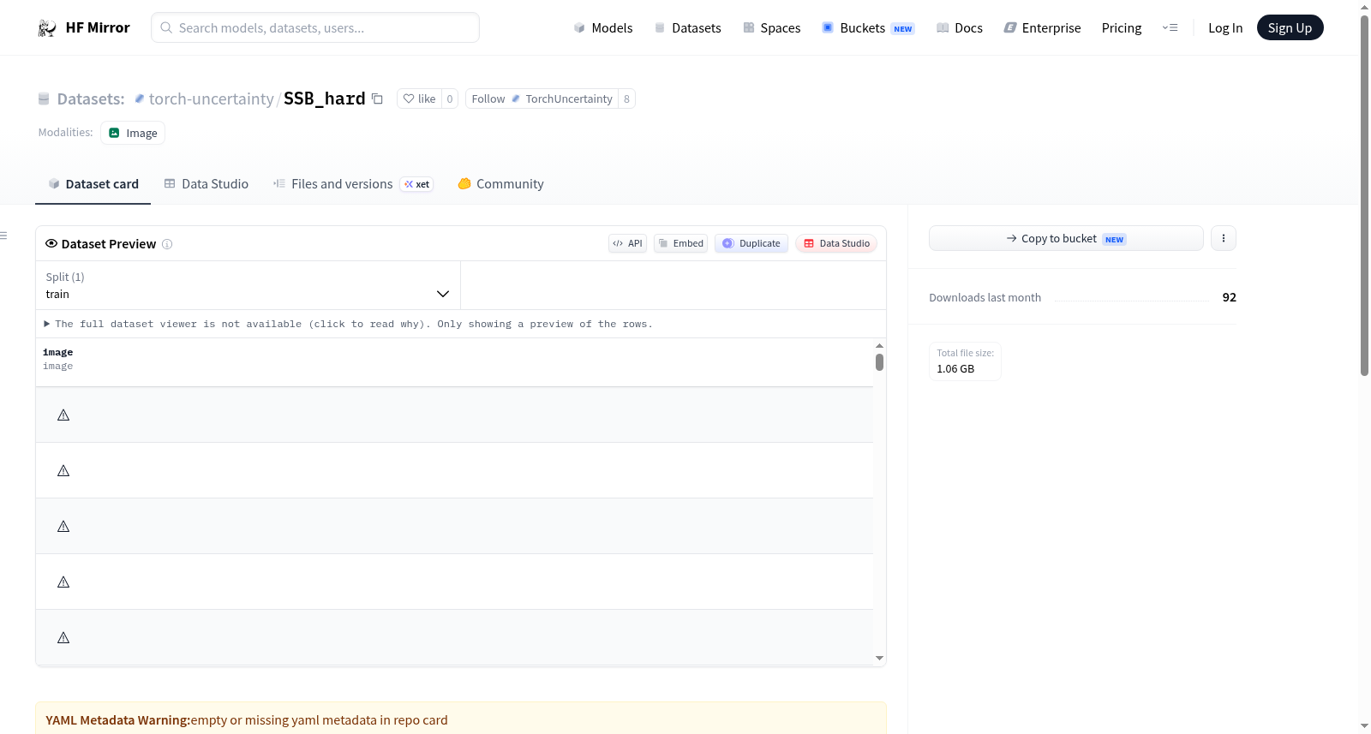Expand the dataset viewer not available message

pyautogui.click(x=349, y=324)
